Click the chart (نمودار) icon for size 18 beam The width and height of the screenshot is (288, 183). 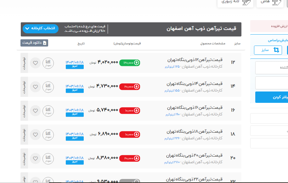coord(48,134)
